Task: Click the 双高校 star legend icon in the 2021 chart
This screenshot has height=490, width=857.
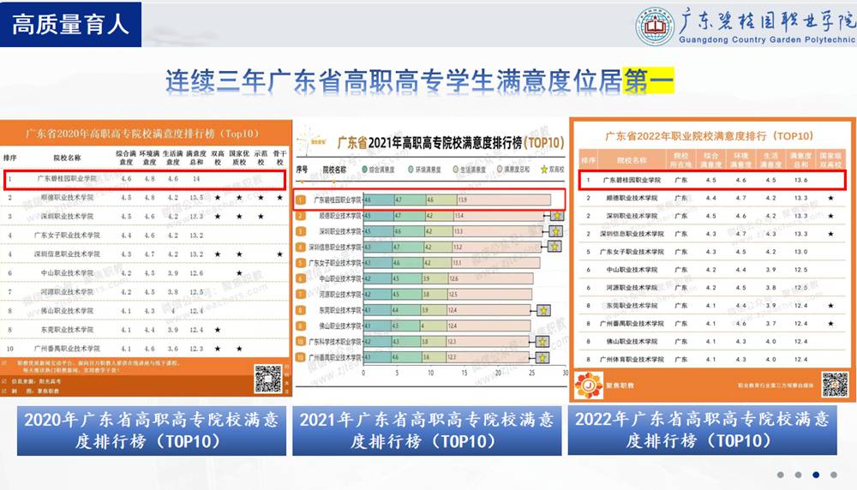Action: pos(544,170)
